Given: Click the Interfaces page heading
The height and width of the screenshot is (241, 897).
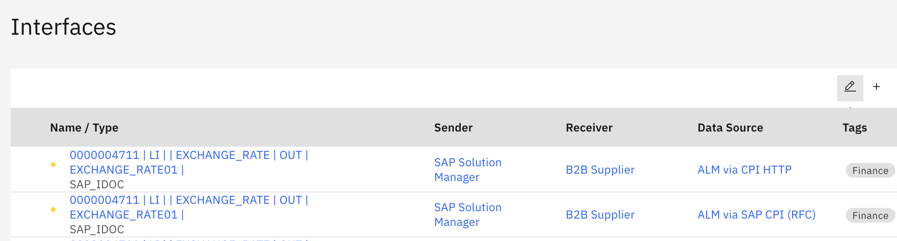Looking at the screenshot, I should (x=63, y=27).
